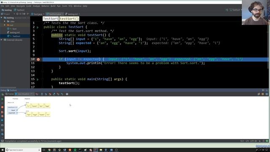The image size is (270, 152).
Task: Click the TestSort class breadcrumb box
Action: pyautogui.click(x=51, y=19)
